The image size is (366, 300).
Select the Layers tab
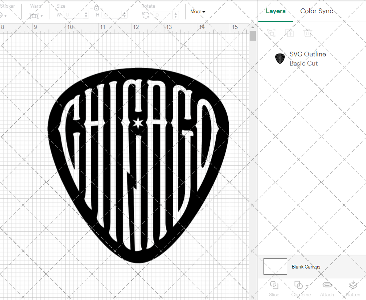tap(275, 11)
